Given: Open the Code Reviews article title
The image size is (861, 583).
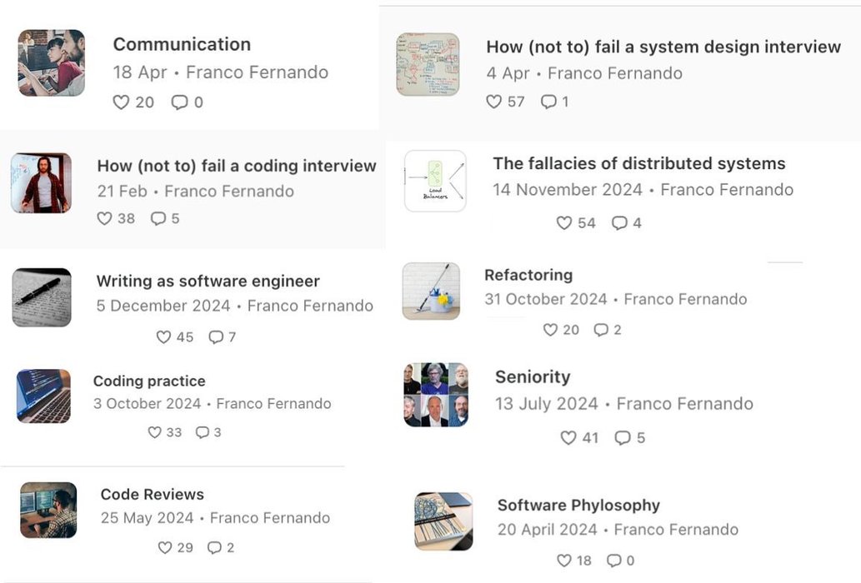Looking at the screenshot, I should pos(152,494).
